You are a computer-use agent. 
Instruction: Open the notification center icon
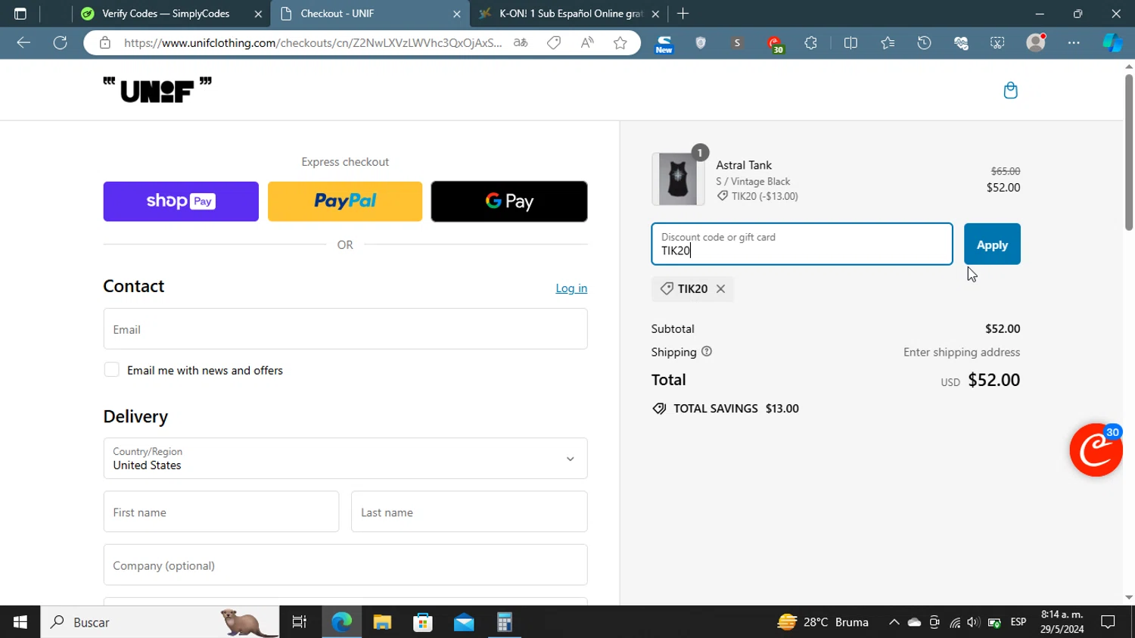(1108, 622)
